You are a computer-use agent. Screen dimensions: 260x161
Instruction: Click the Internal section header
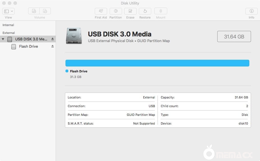click(x=8, y=25)
